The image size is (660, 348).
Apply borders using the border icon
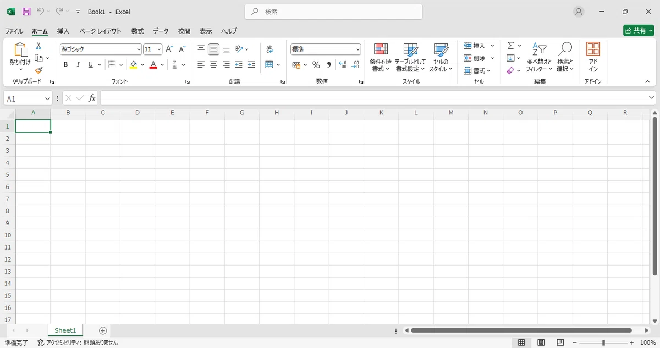click(x=112, y=65)
